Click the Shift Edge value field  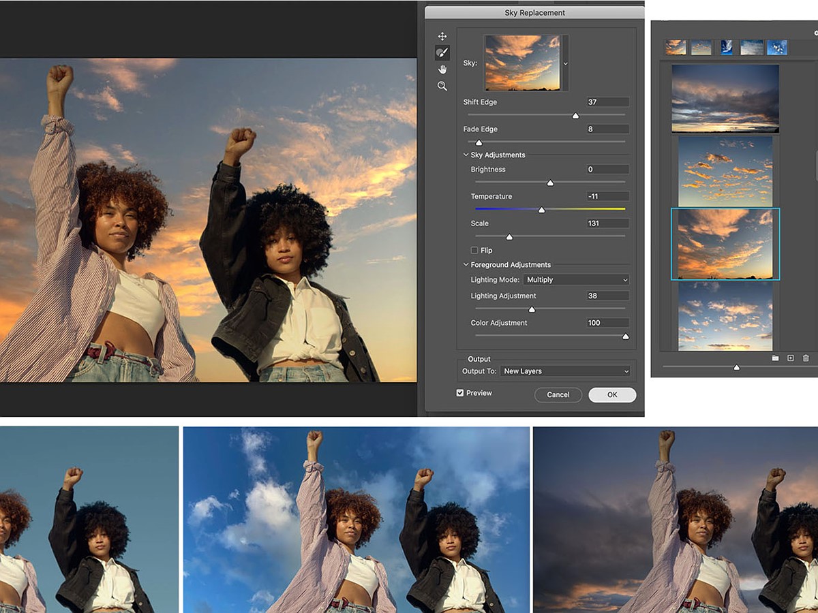point(607,102)
